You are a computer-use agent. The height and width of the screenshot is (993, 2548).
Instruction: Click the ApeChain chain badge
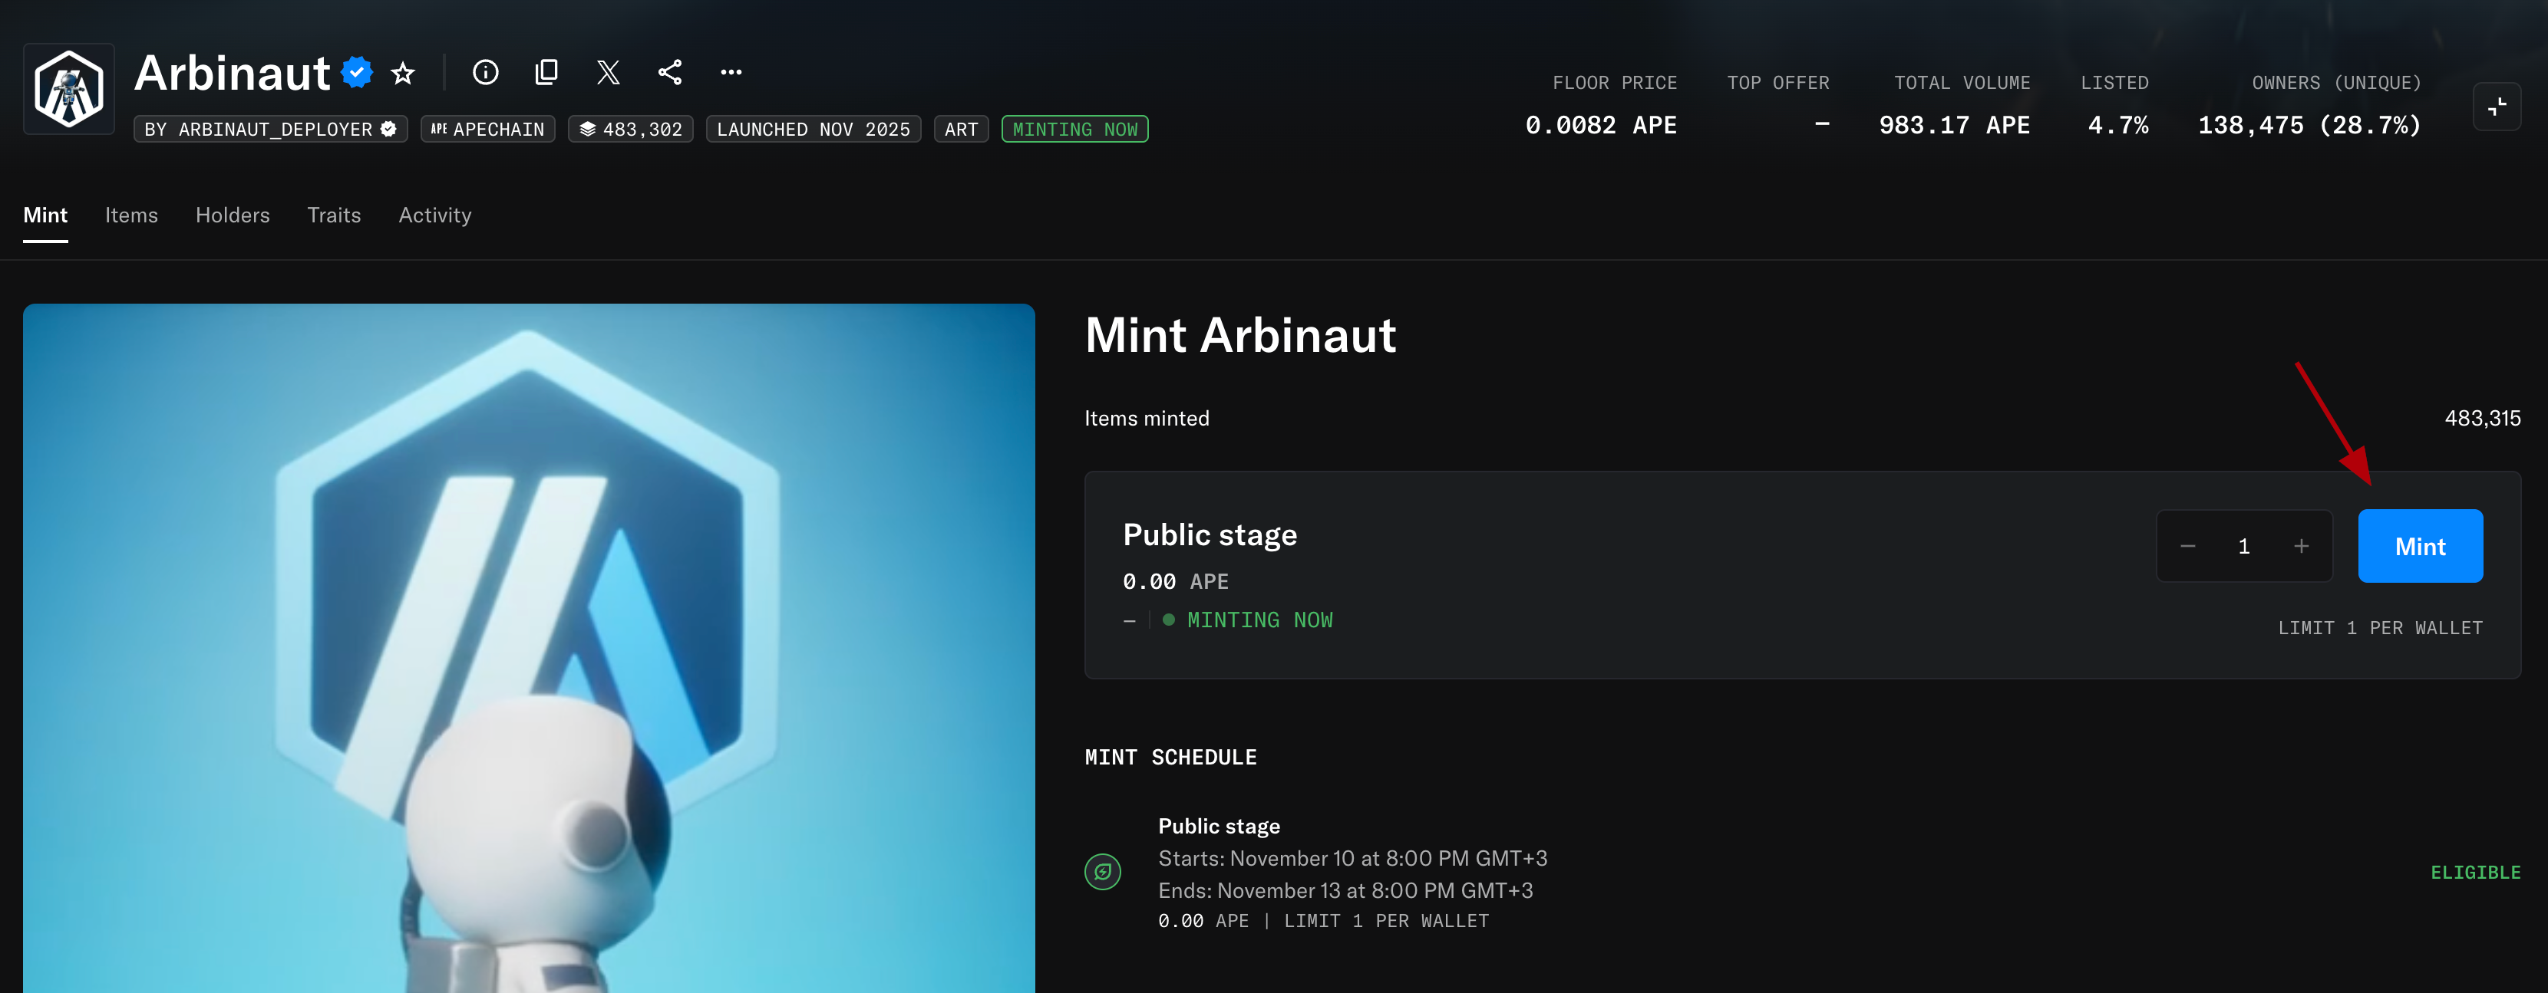487,130
